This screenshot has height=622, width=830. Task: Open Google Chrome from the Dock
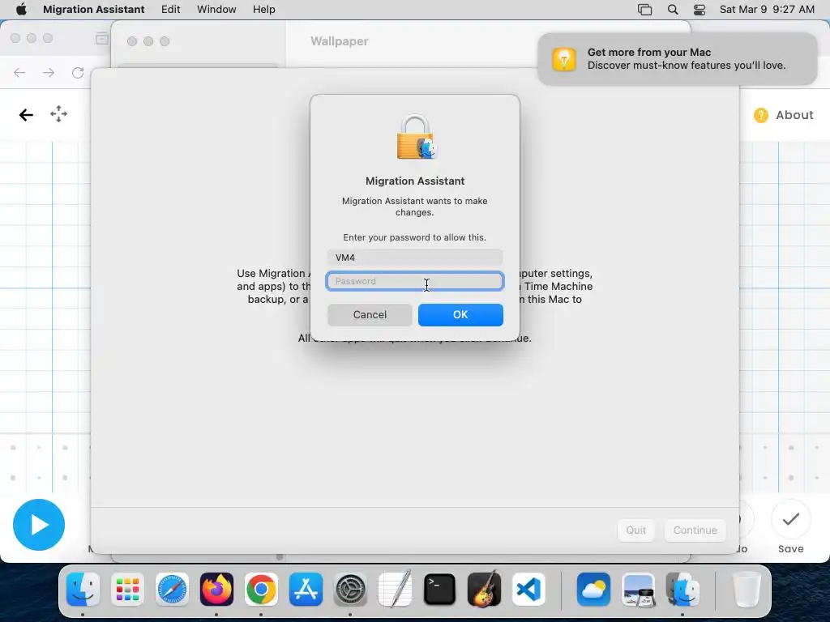coord(261,590)
